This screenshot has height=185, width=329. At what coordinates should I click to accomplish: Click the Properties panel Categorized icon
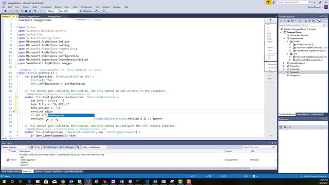(281, 127)
